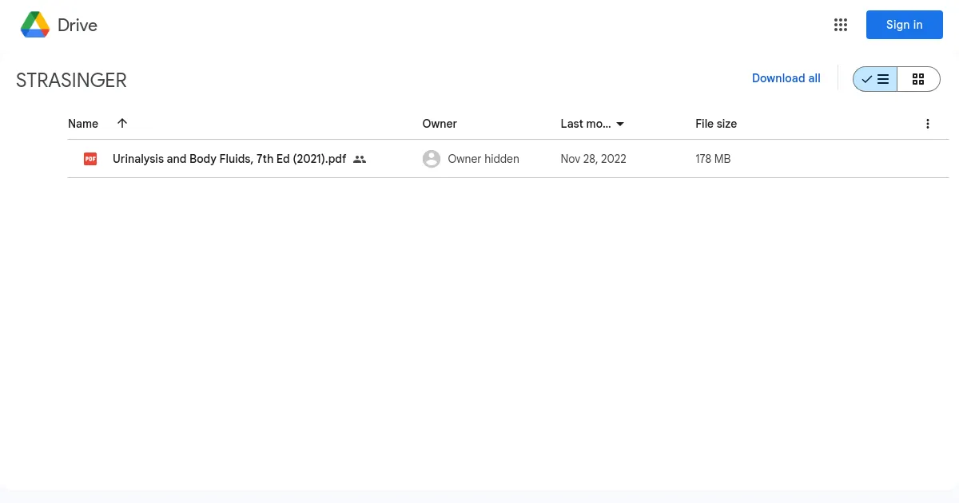Open the Google apps grid
Viewport: 959px width, 503px height.
click(840, 25)
